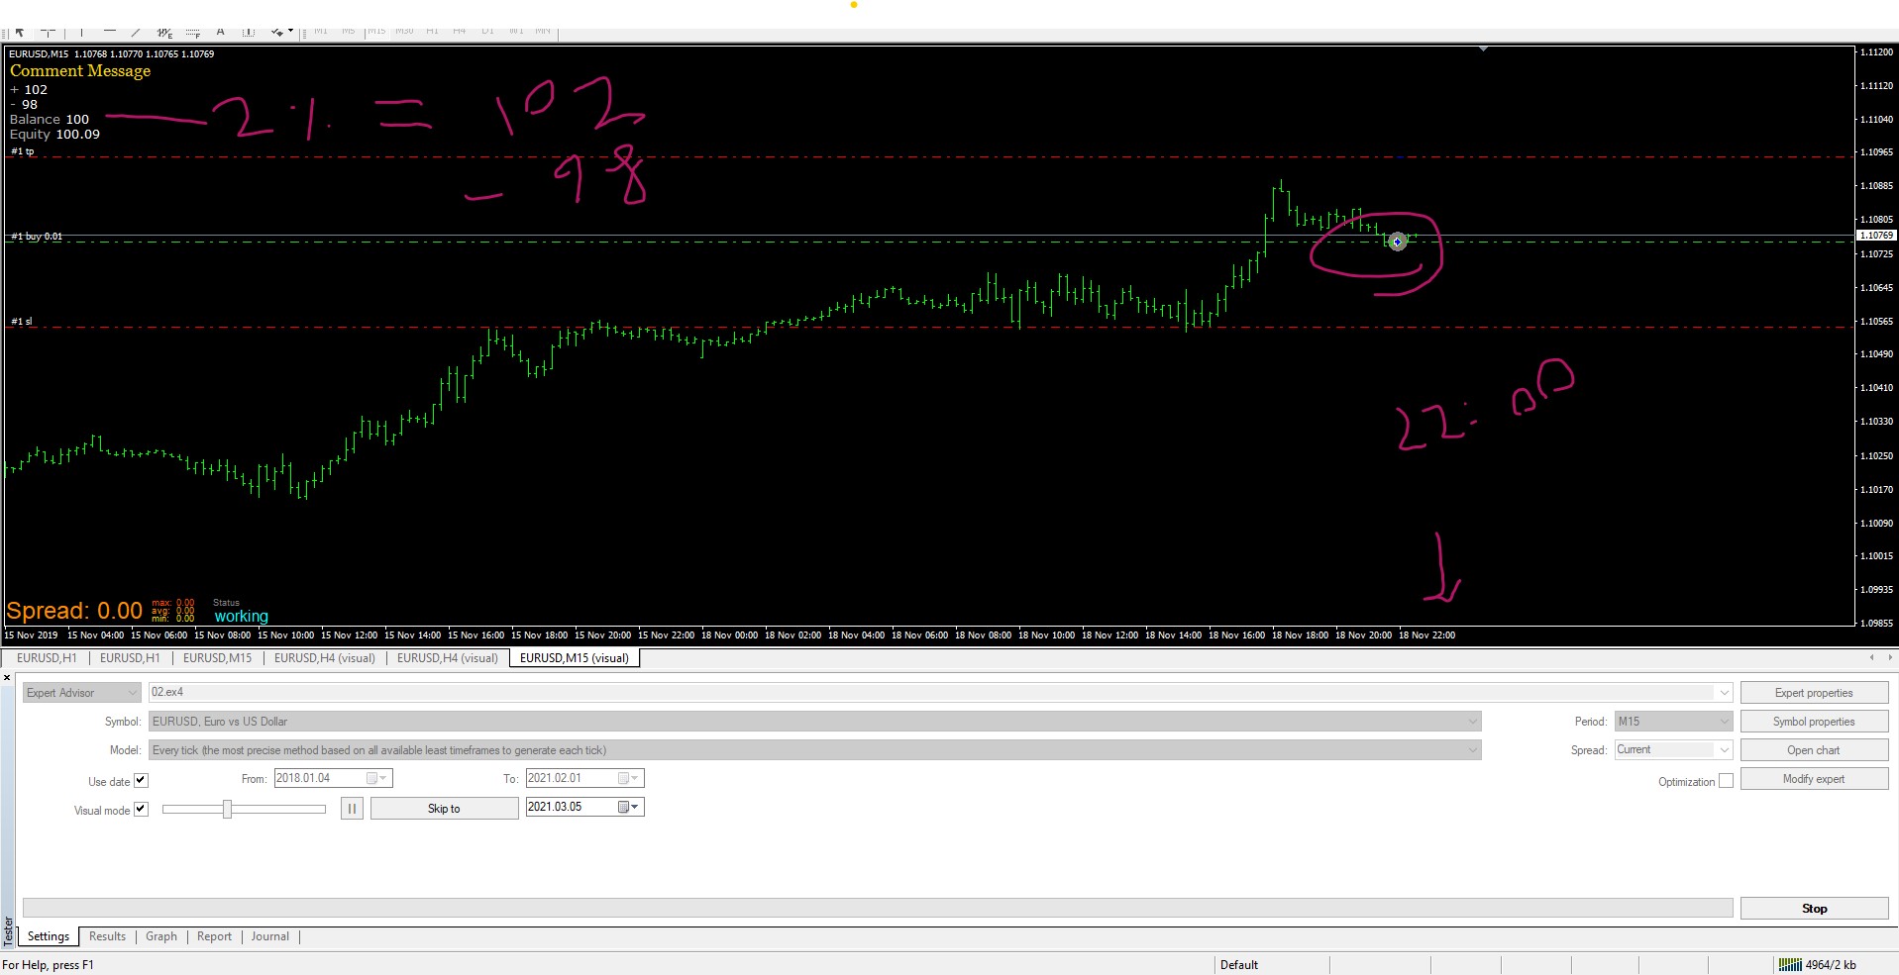Activate the crosshair tool

point(48,33)
